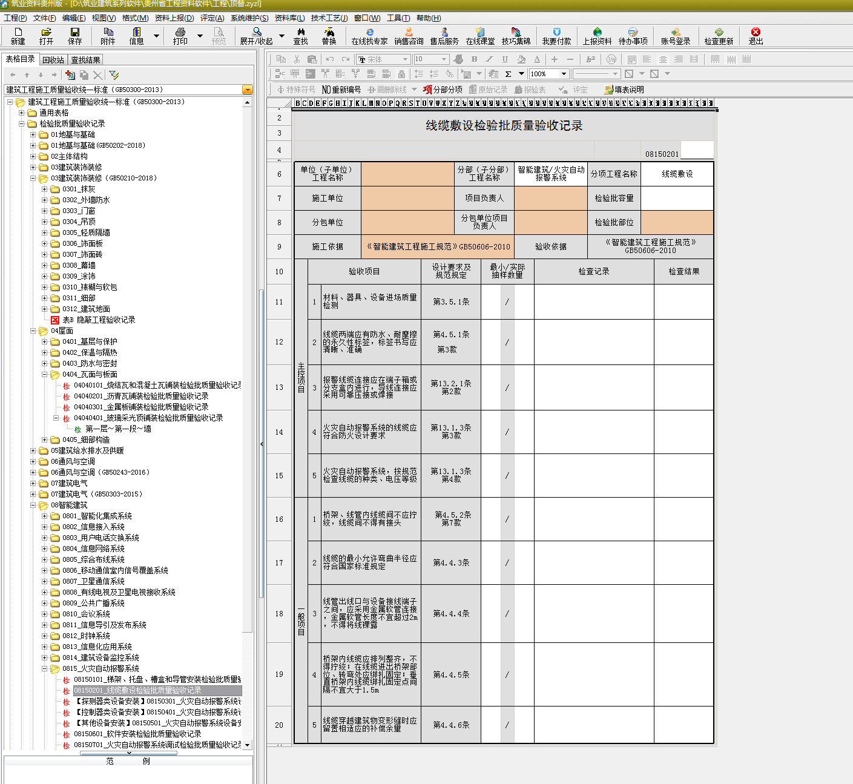Click row 11 inspection record cell
Viewport: 853px width, 784px height.
[x=594, y=301]
